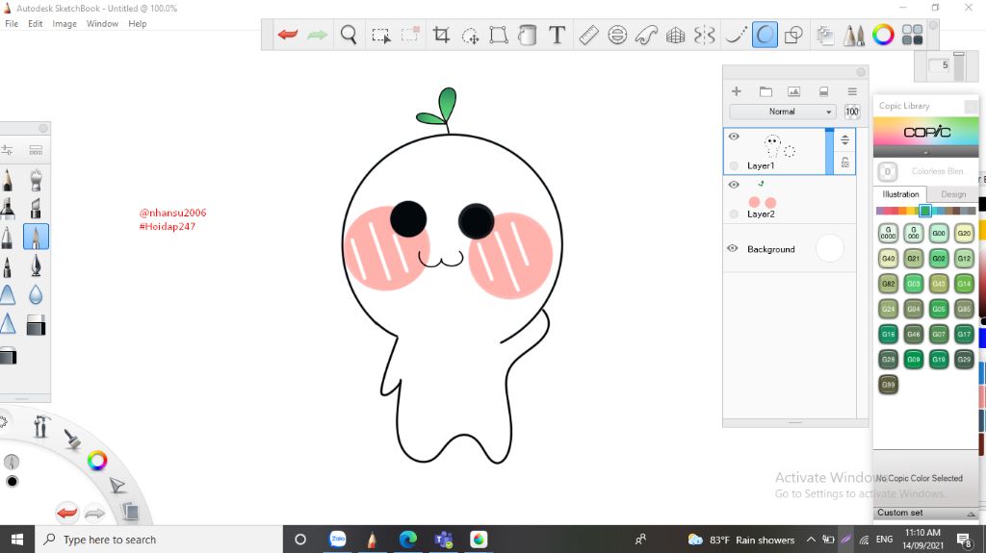Image resolution: width=986 pixels, height=553 pixels.
Task: Click the highlighted Predictive Stroke tool
Action: tap(765, 36)
